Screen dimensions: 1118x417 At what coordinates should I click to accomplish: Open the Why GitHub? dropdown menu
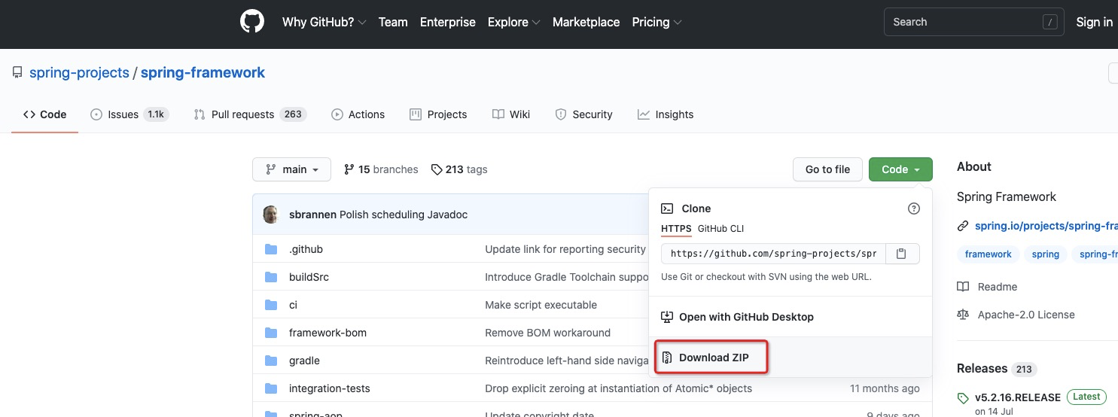tap(324, 22)
